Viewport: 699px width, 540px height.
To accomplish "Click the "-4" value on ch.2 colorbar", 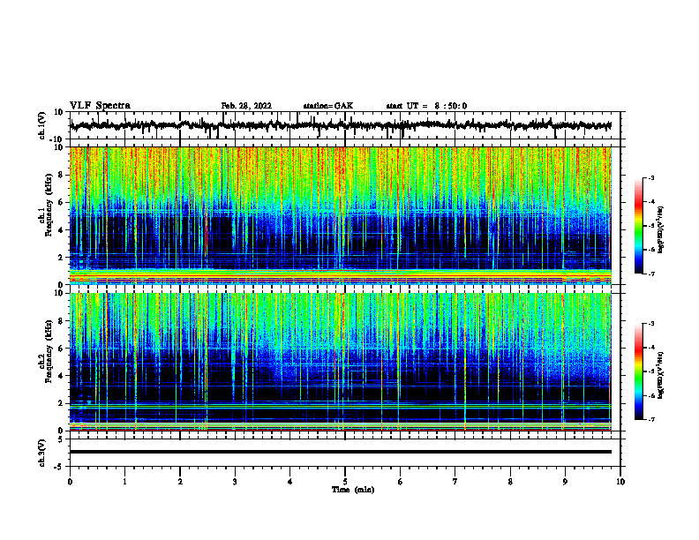I will (x=651, y=348).
